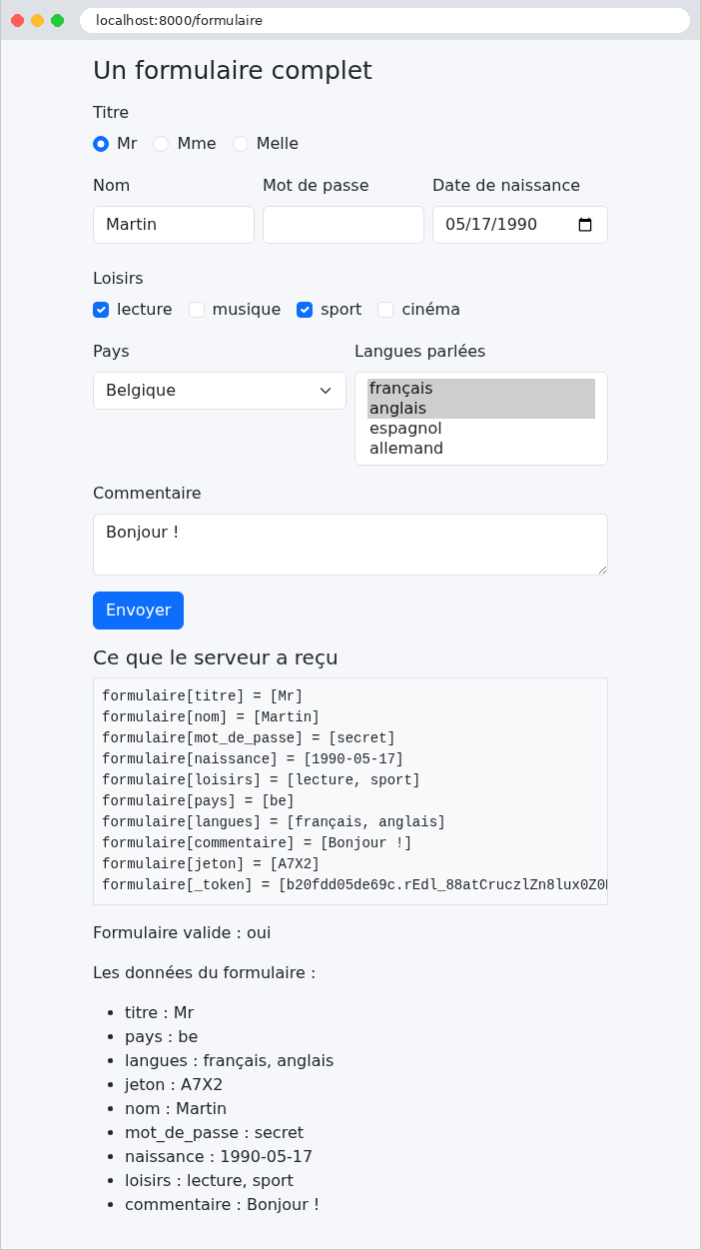
Task: Click the formulaire[titre] = [Mr] line
Action: (x=203, y=695)
